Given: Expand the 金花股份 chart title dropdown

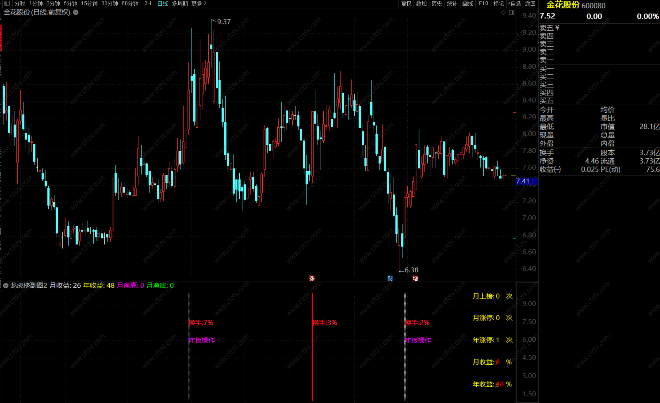Looking at the screenshot, I should coord(76,12).
